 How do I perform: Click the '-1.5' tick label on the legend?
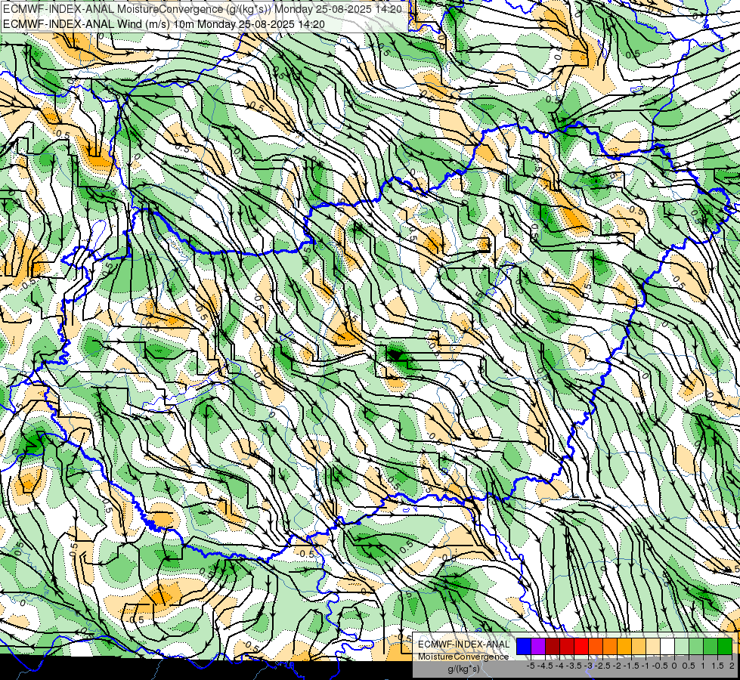click(631, 666)
